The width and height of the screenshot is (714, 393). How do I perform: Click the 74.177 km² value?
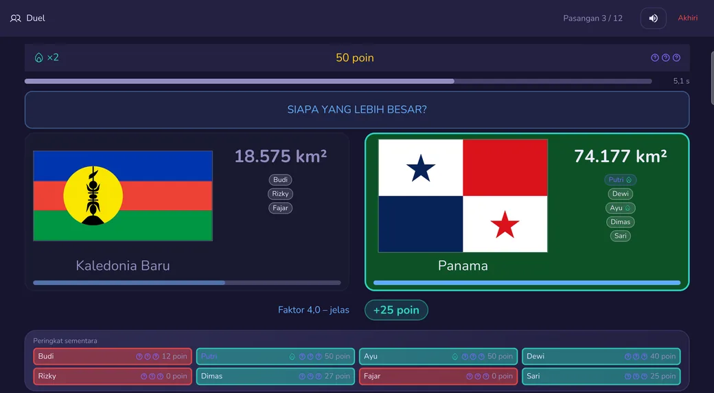[620, 157]
